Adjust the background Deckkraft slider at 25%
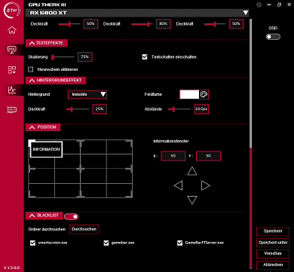Screen dimensions: 294x272 [78, 109]
